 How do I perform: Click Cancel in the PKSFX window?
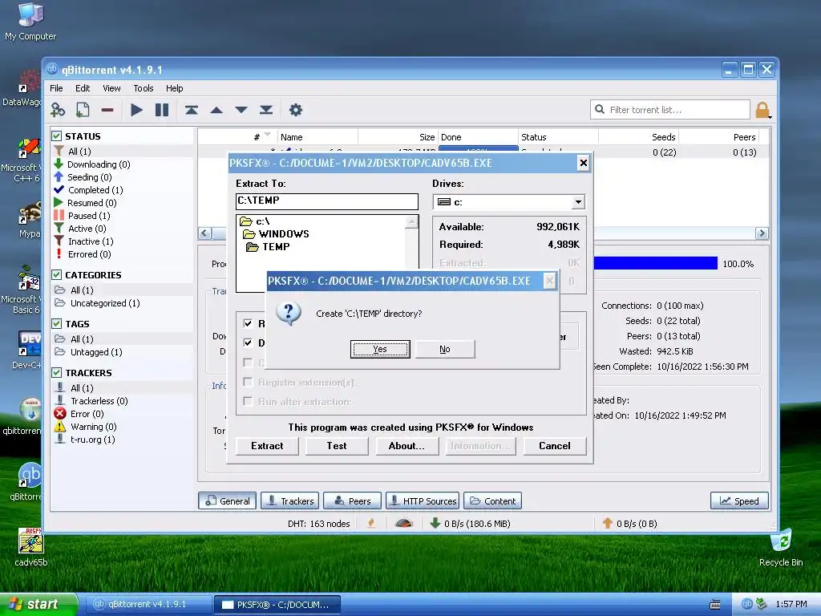pyautogui.click(x=555, y=446)
